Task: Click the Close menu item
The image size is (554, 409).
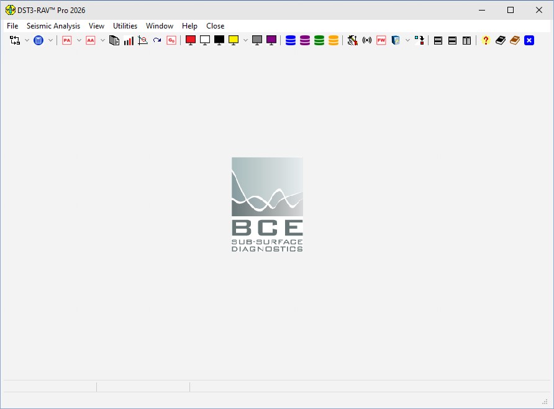Action: point(215,26)
